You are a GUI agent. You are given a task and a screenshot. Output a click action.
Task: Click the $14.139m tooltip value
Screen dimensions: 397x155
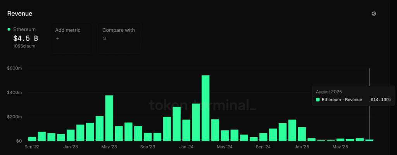381,100
